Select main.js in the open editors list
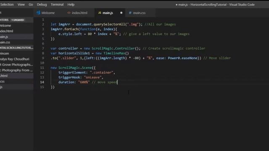269x151 pixels. 17,36
